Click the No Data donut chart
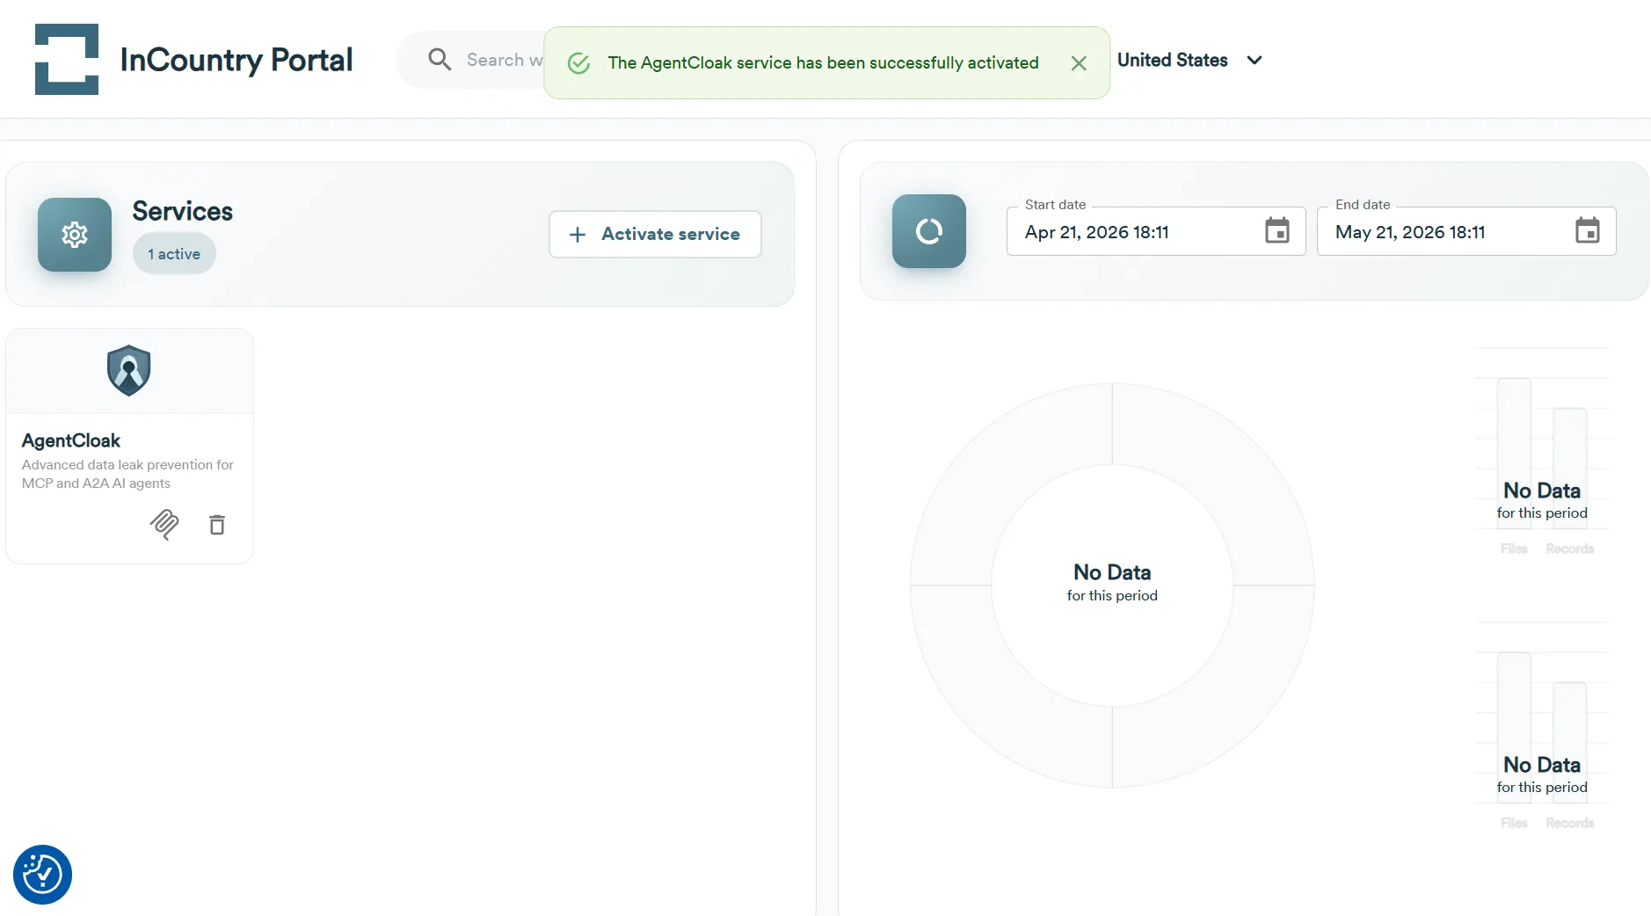1651x916 pixels. click(x=1112, y=585)
